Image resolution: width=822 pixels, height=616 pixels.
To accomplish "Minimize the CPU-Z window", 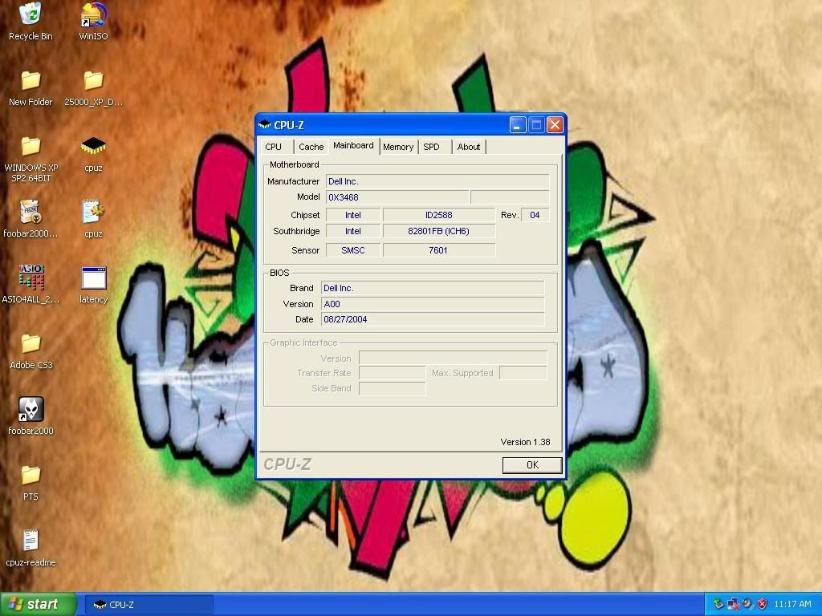I will [x=518, y=124].
